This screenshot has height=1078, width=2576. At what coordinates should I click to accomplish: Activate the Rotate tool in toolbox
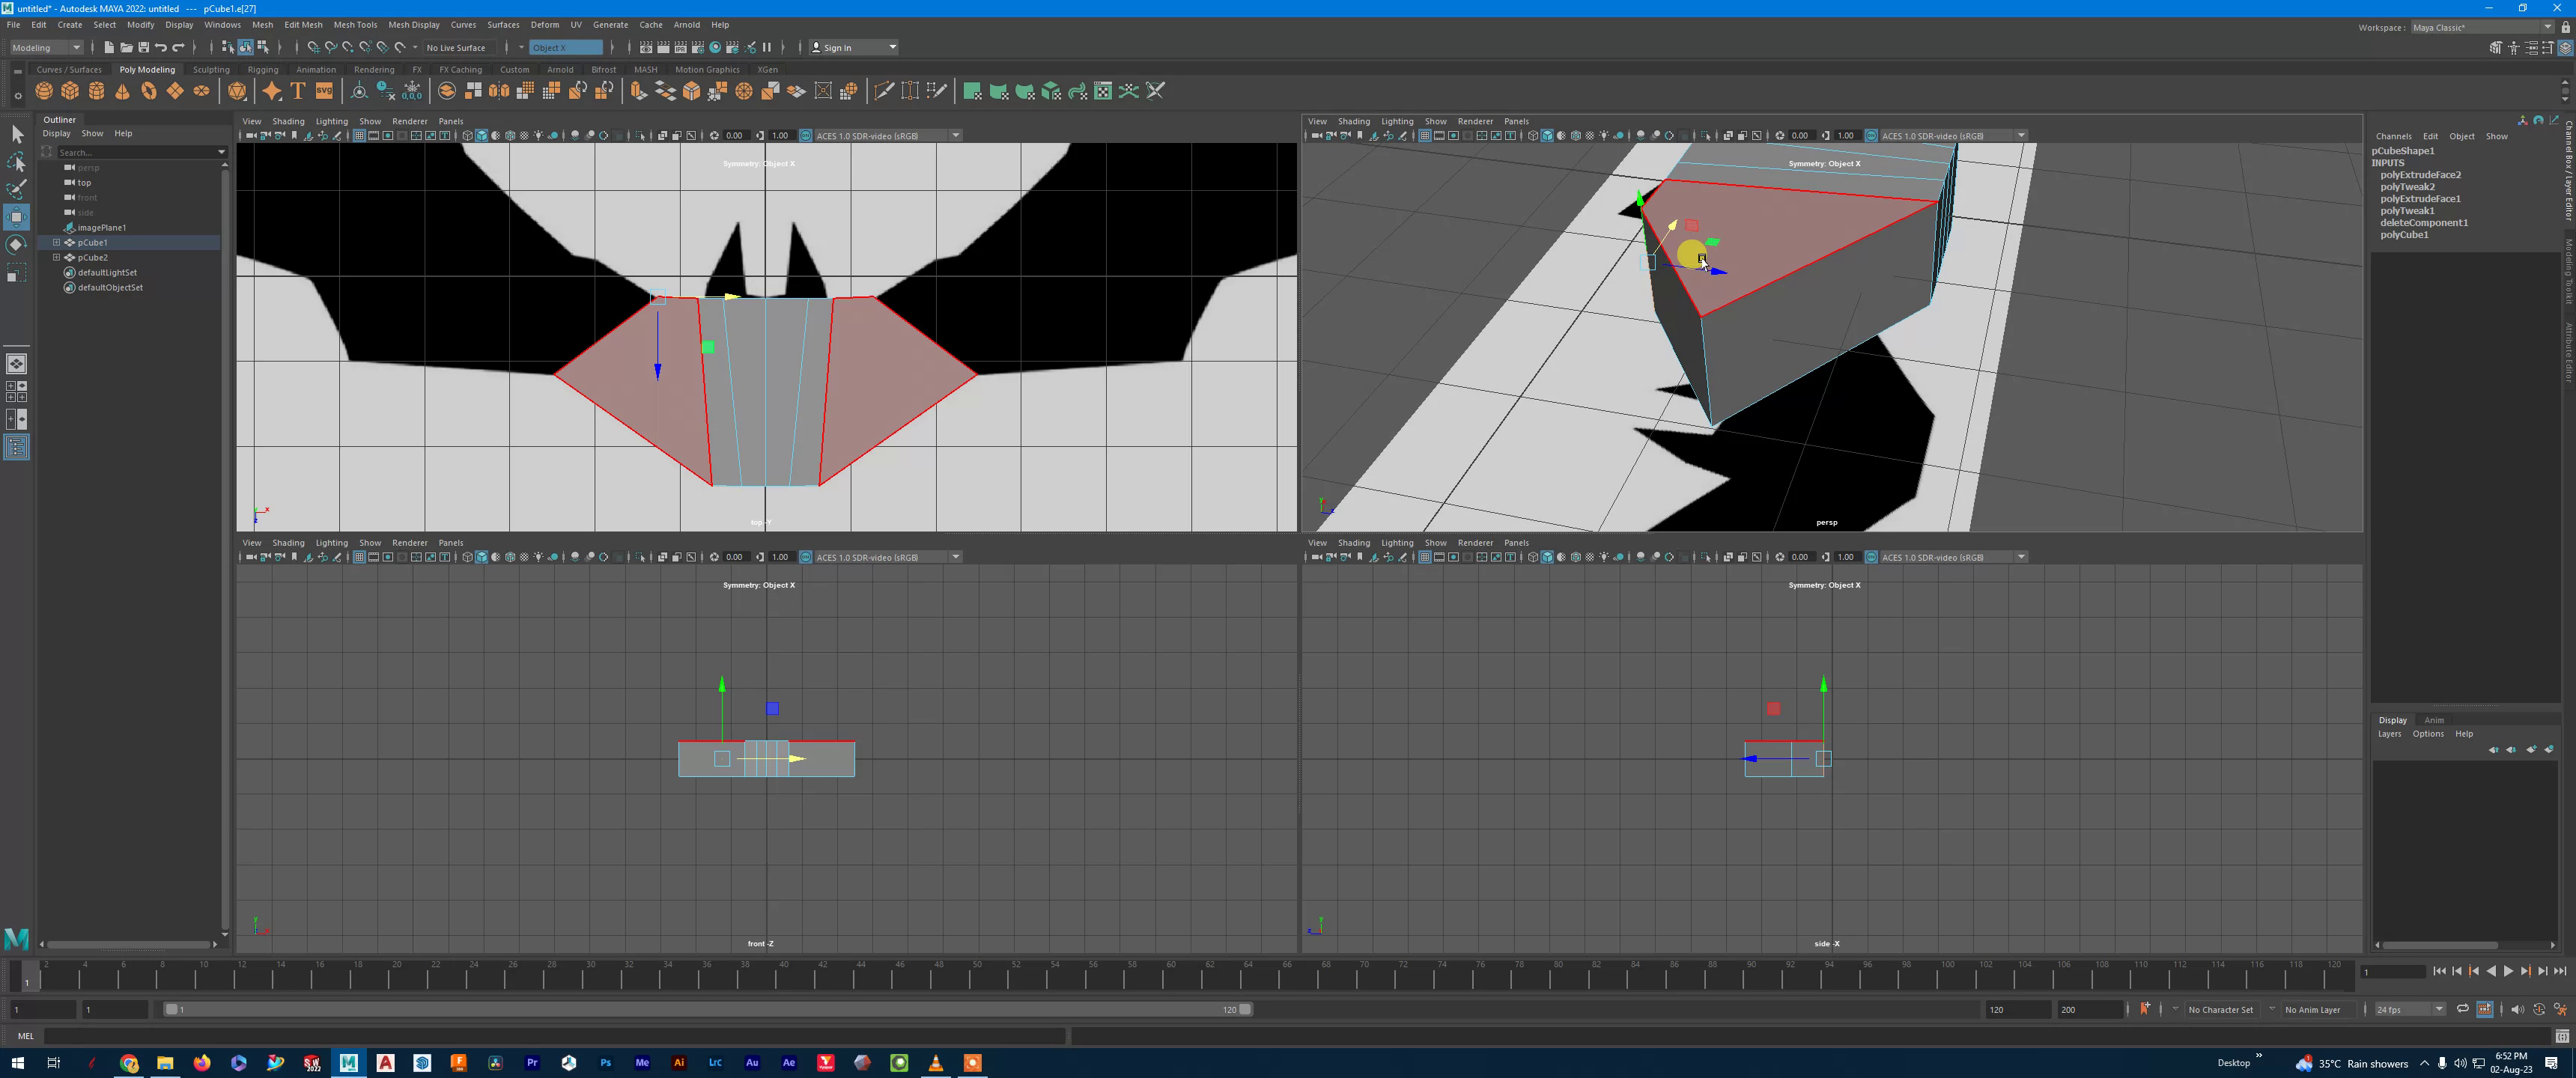tap(16, 245)
